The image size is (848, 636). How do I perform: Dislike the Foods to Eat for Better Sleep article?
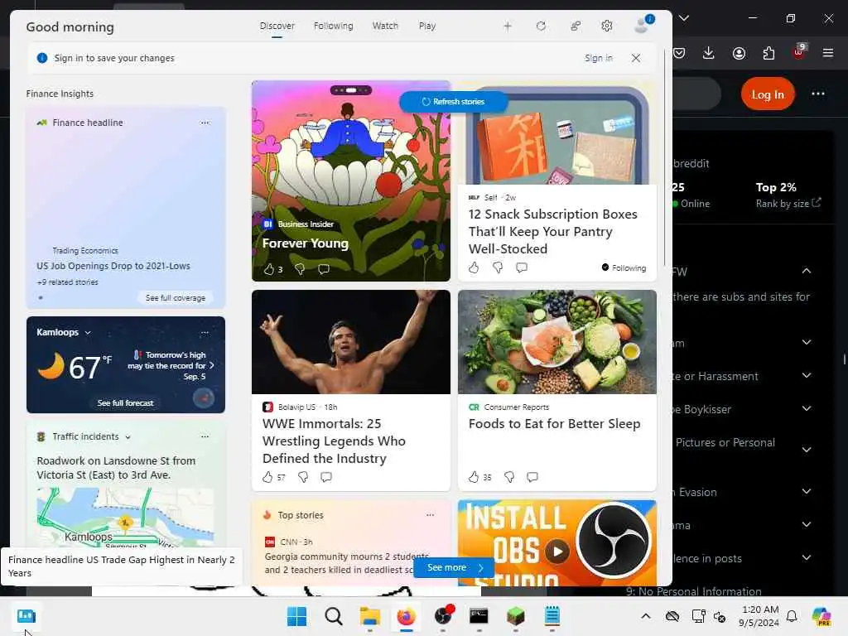click(509, 477)
